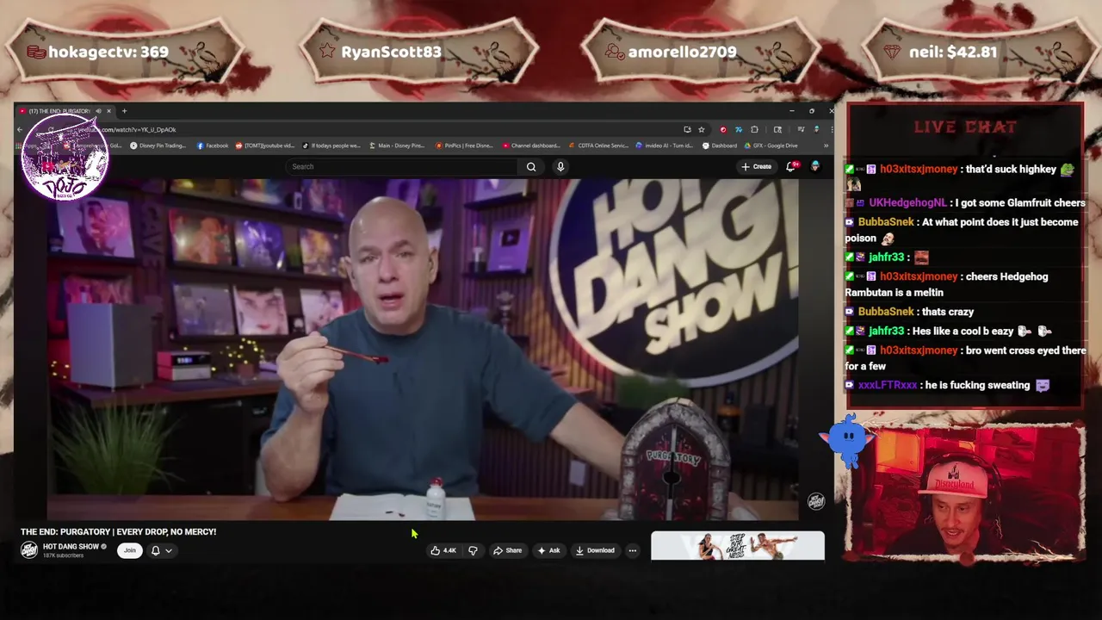Click chat username UKHedgehogNL
1102x620 pixels.
point(907,203)
